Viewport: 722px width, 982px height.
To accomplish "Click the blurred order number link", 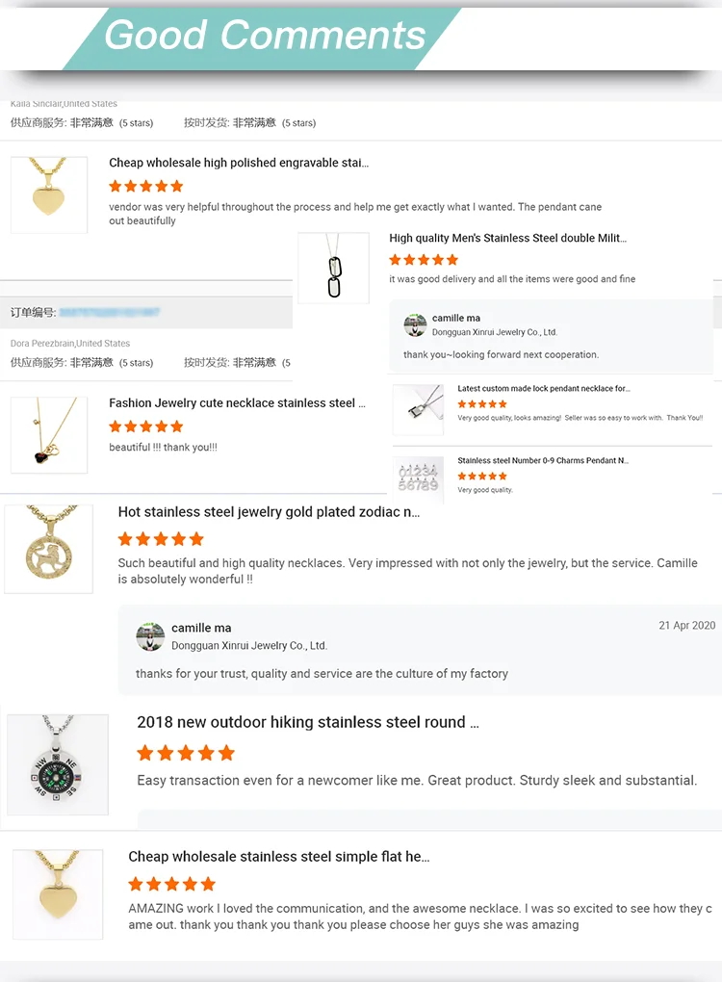I will 110,312.
